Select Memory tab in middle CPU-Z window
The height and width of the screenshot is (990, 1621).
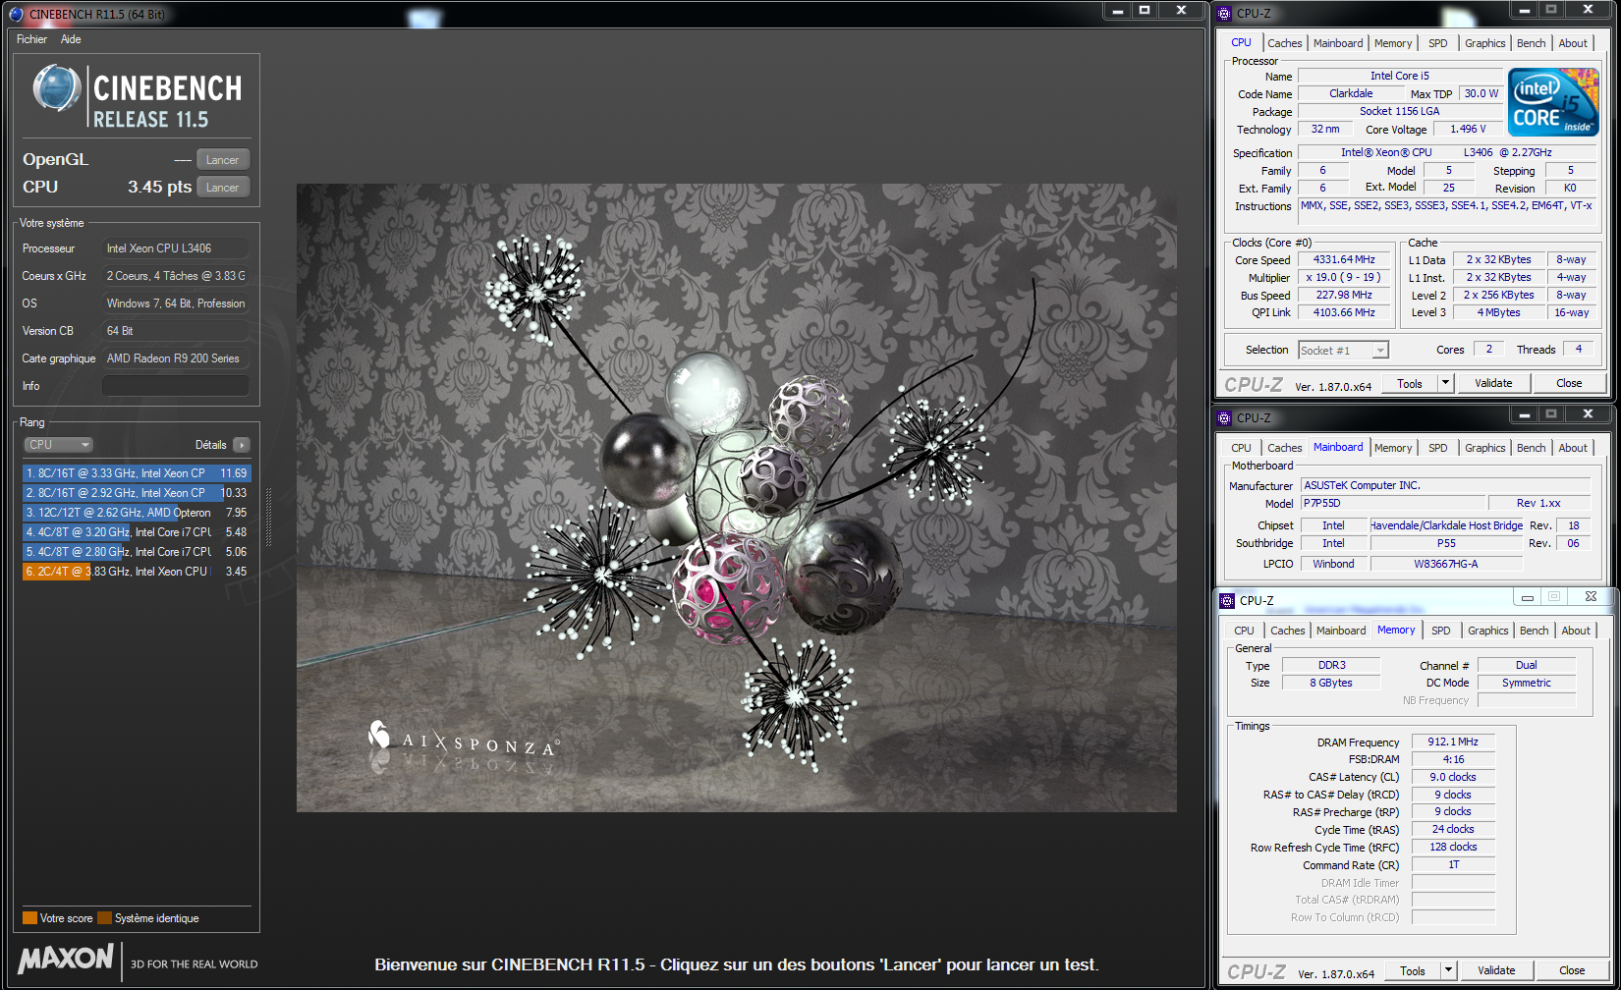point(1393,448)
